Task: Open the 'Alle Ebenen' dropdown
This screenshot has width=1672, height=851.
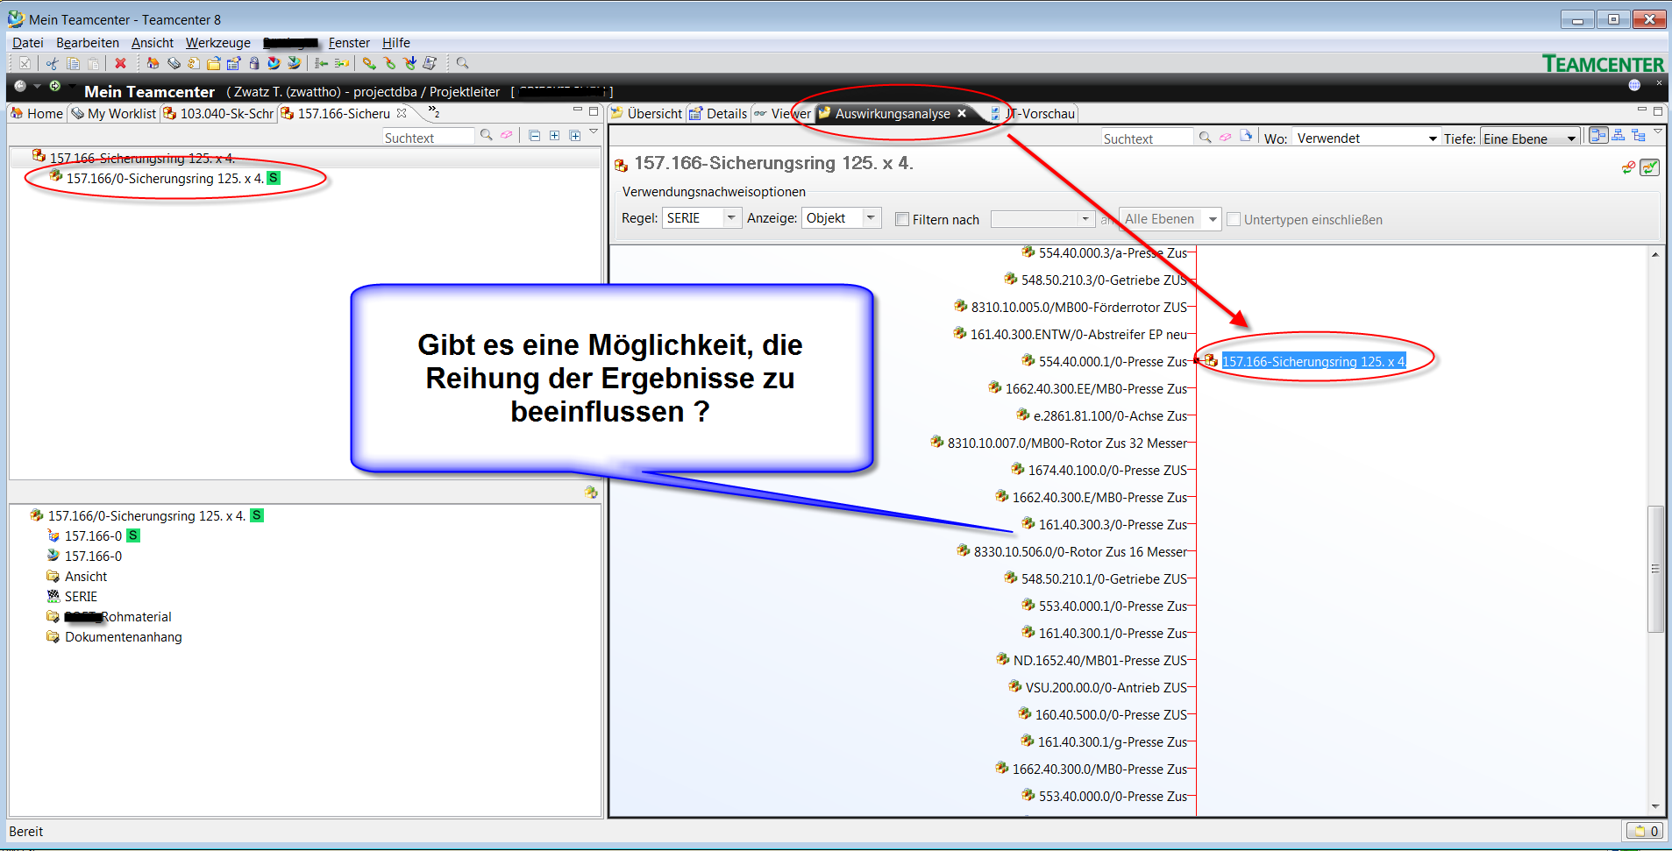Action: 1213,219
